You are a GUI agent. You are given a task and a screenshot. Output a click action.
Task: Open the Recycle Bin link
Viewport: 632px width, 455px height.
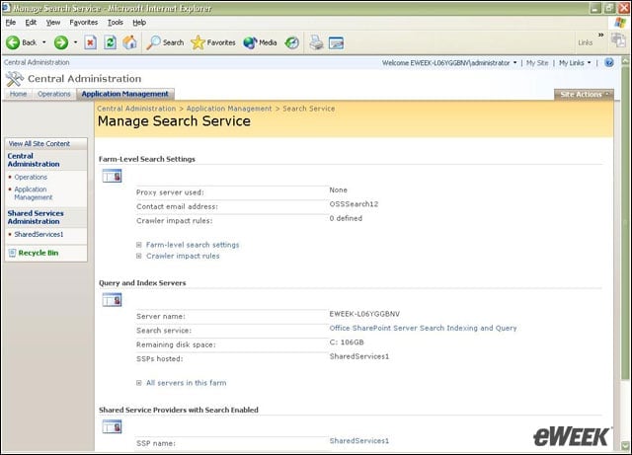(39, 253)
